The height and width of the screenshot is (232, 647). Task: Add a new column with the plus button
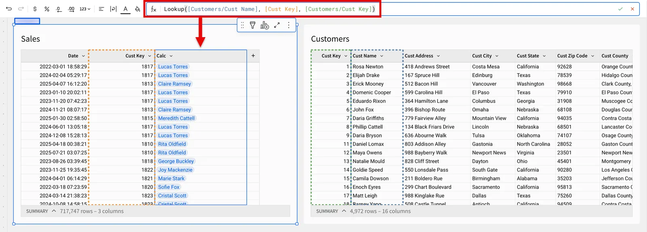coord(253,56)
